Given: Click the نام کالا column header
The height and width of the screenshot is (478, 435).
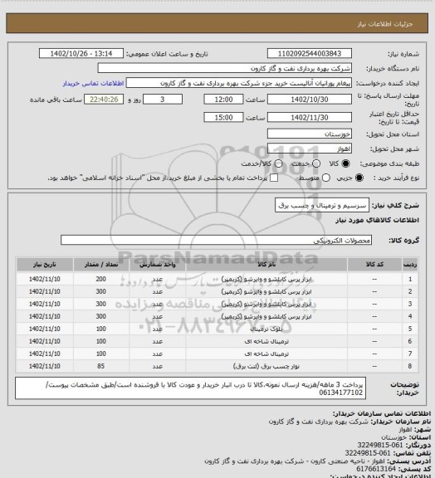Looking at the screenshot, I should coord(266,265).
